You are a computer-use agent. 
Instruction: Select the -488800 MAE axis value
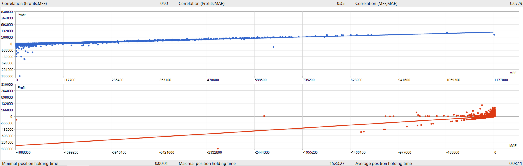pos(453,152)
